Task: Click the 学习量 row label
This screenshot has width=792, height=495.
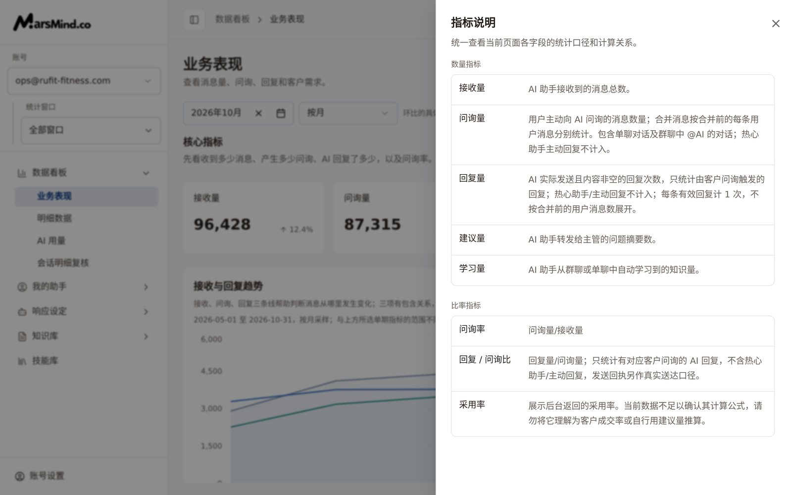Action: [472, 268]
